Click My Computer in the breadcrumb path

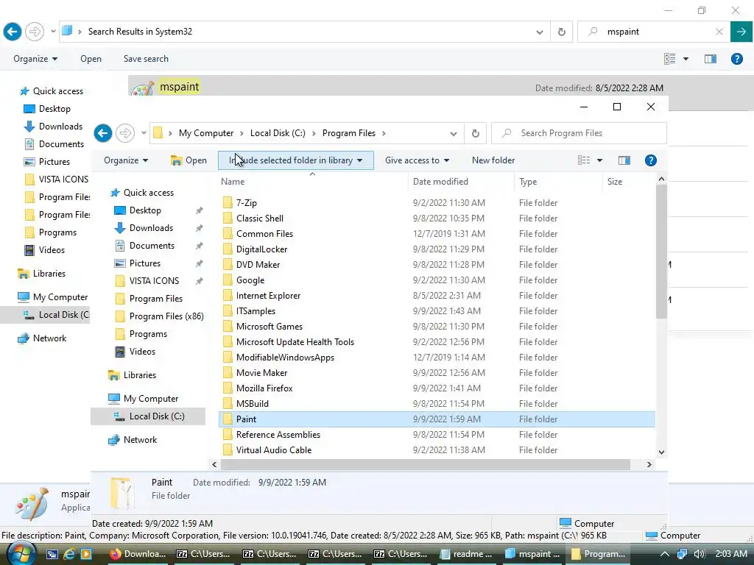[206, 133]
